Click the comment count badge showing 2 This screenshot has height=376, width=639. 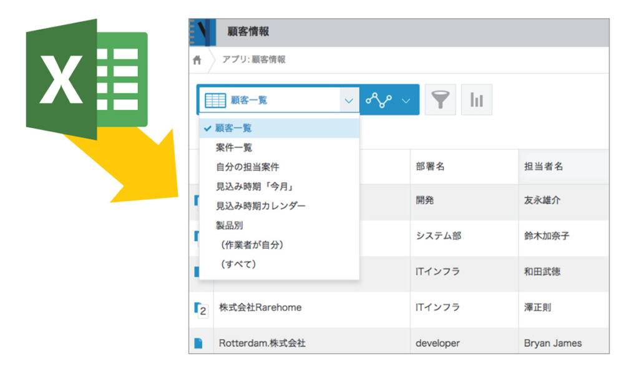point(203,310)
